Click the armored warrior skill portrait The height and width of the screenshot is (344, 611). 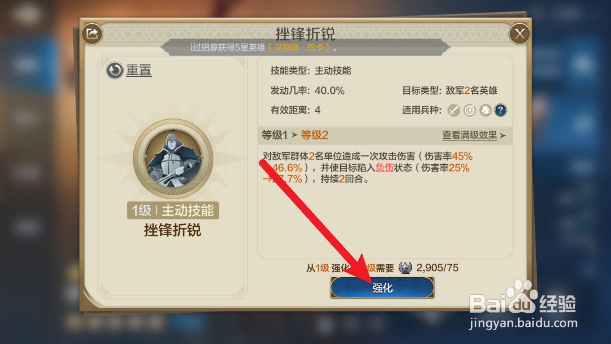click(173, 158)
